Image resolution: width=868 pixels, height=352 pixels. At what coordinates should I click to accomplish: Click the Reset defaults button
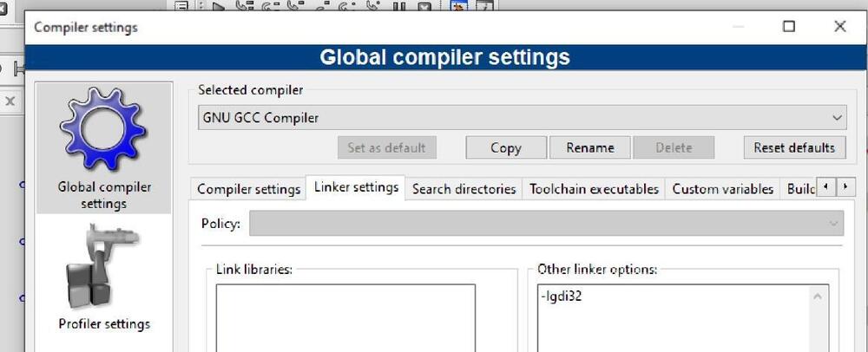click(793, 147)
